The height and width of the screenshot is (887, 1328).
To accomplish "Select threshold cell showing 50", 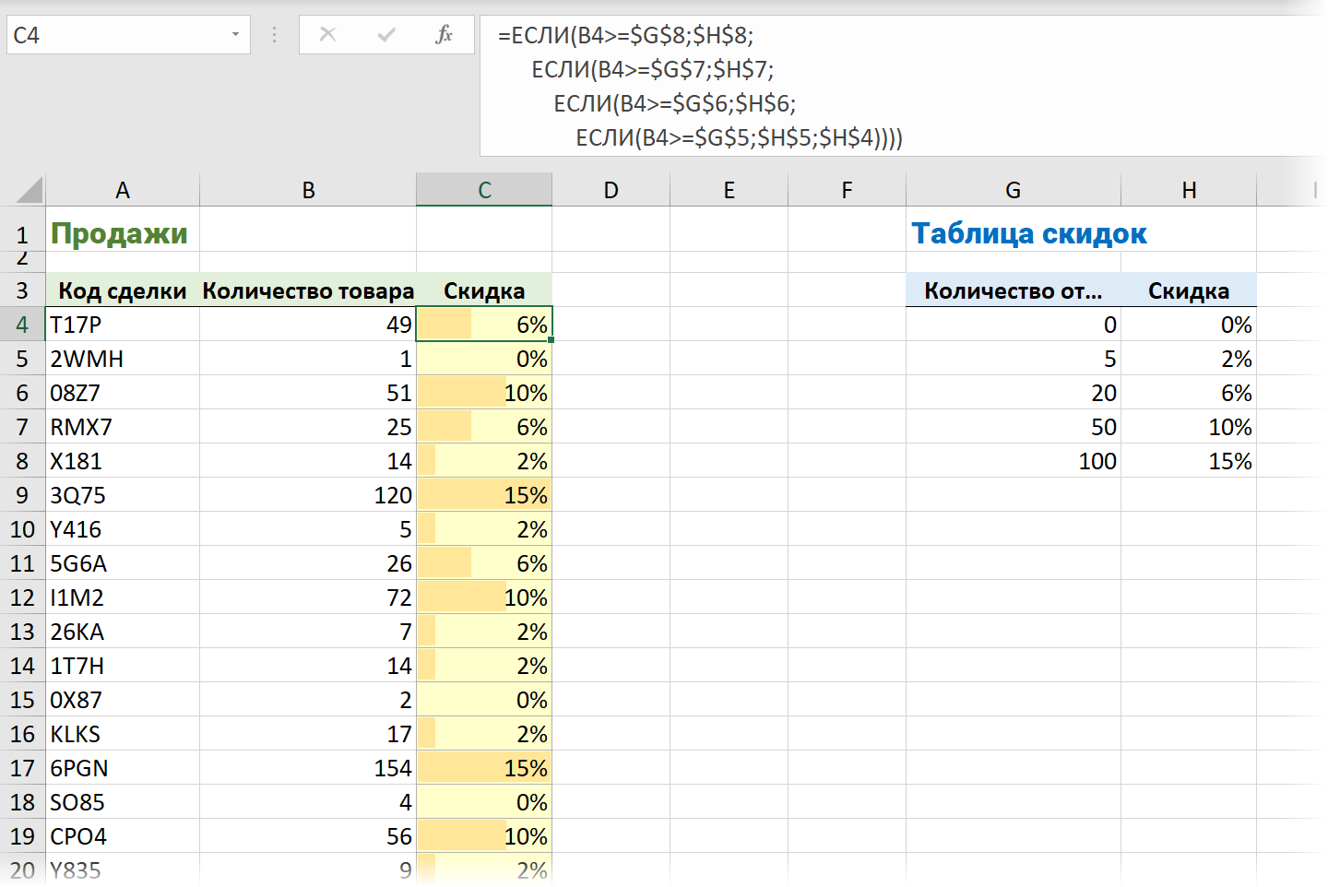I will point(1014,427).
